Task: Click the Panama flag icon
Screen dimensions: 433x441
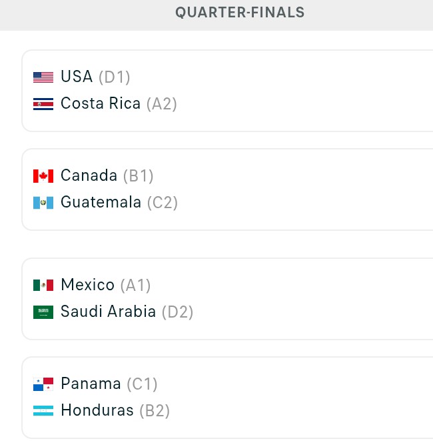Action: (43, 384)
